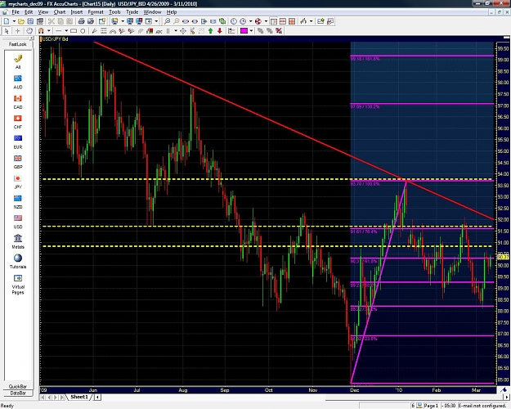Open dropdown next to red globe icon

266,21
